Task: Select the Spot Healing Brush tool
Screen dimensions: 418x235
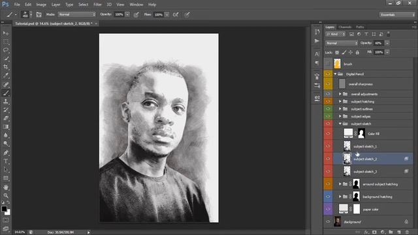Action: (x=6, y=84)
